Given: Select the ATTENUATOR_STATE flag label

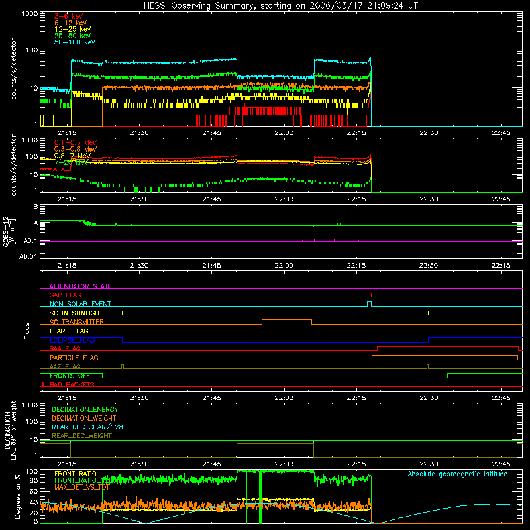Looking at the screenshot, I should click(80, 286).
